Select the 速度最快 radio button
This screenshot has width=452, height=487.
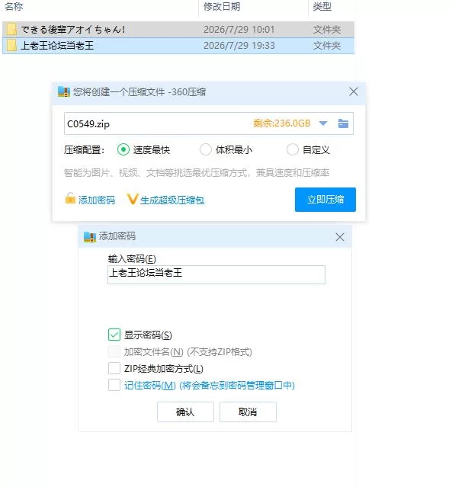123,149
